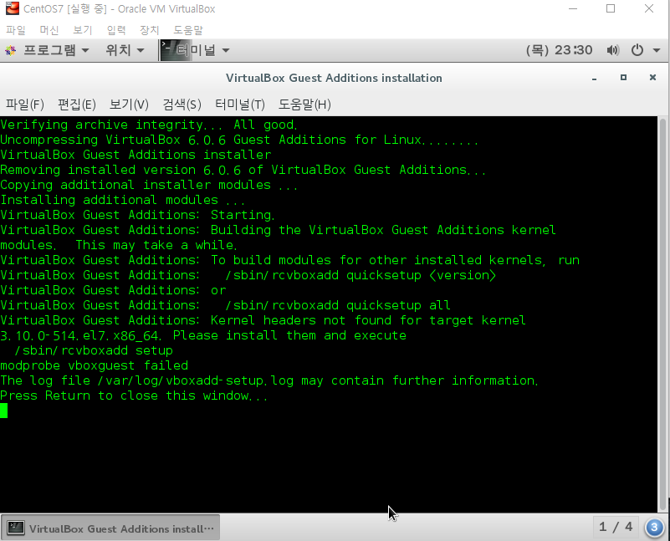The width and height of the screenshot is (670, 541).
Task: Open the clock showing (목) 23:30
Action: pos(559,50)
